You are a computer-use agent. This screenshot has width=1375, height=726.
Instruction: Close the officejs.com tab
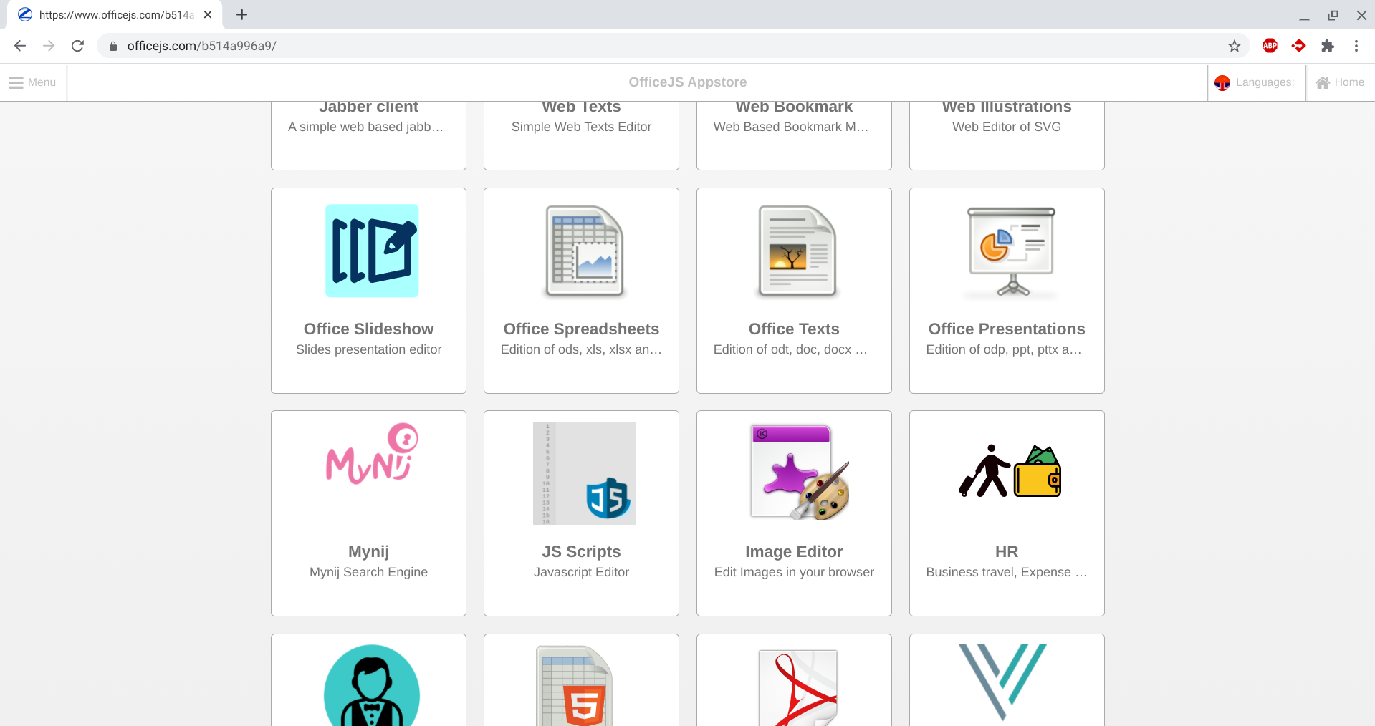[x=208, y=14]
